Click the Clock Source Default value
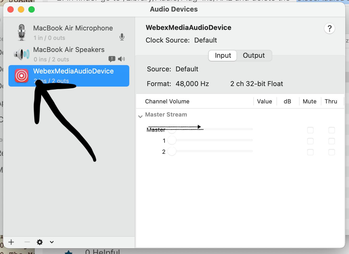Viewport: 349px width, 254px height. (x=206, y=40)
